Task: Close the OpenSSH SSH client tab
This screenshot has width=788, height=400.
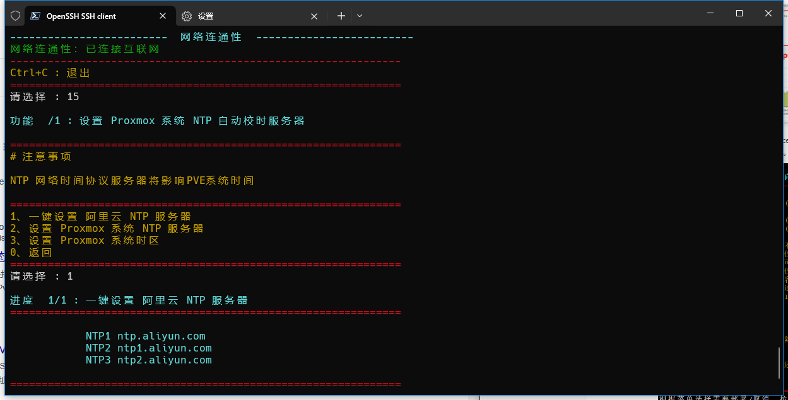Action: (163, 16)
